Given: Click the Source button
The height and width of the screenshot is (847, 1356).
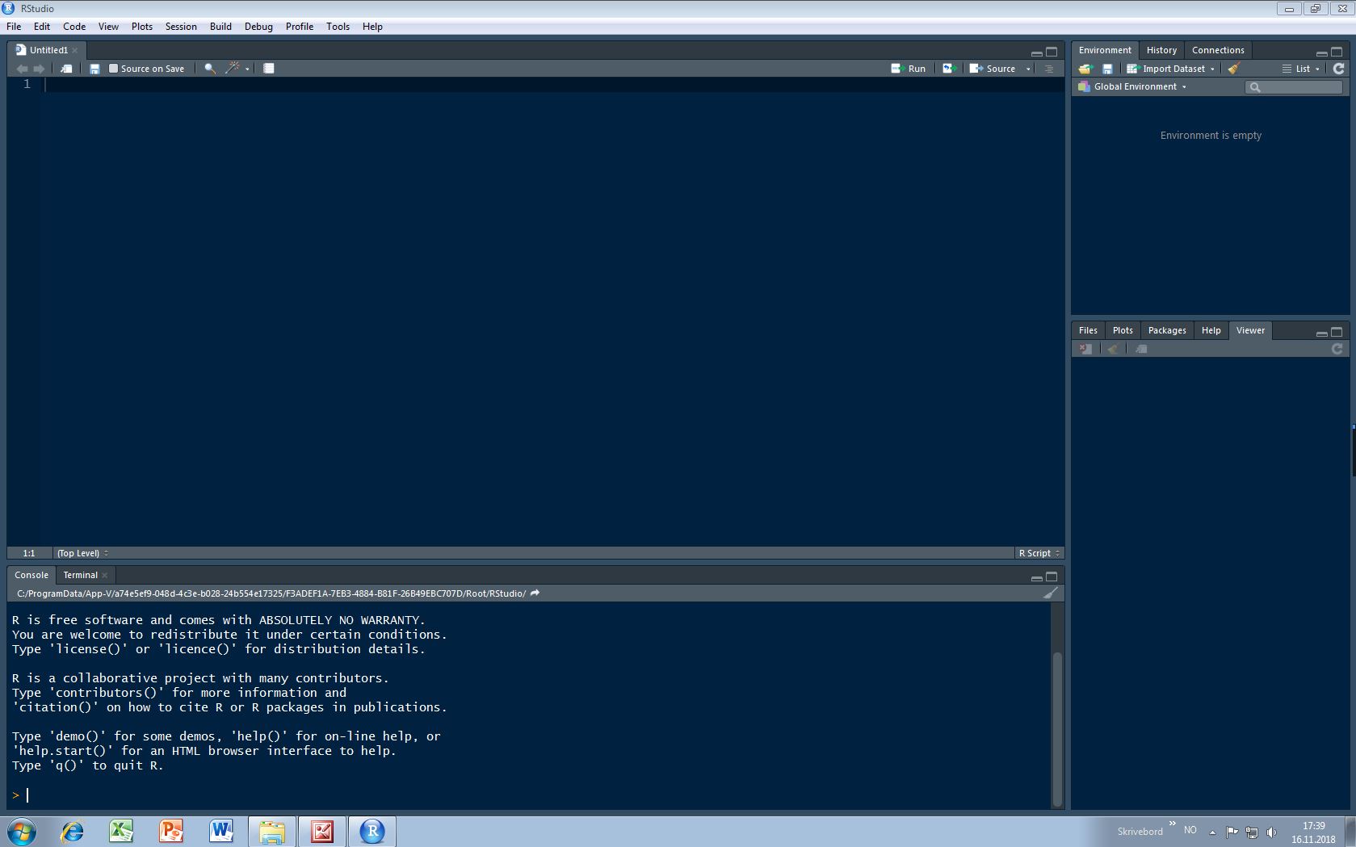Looking at the screenshot, I should coord(993,69).
